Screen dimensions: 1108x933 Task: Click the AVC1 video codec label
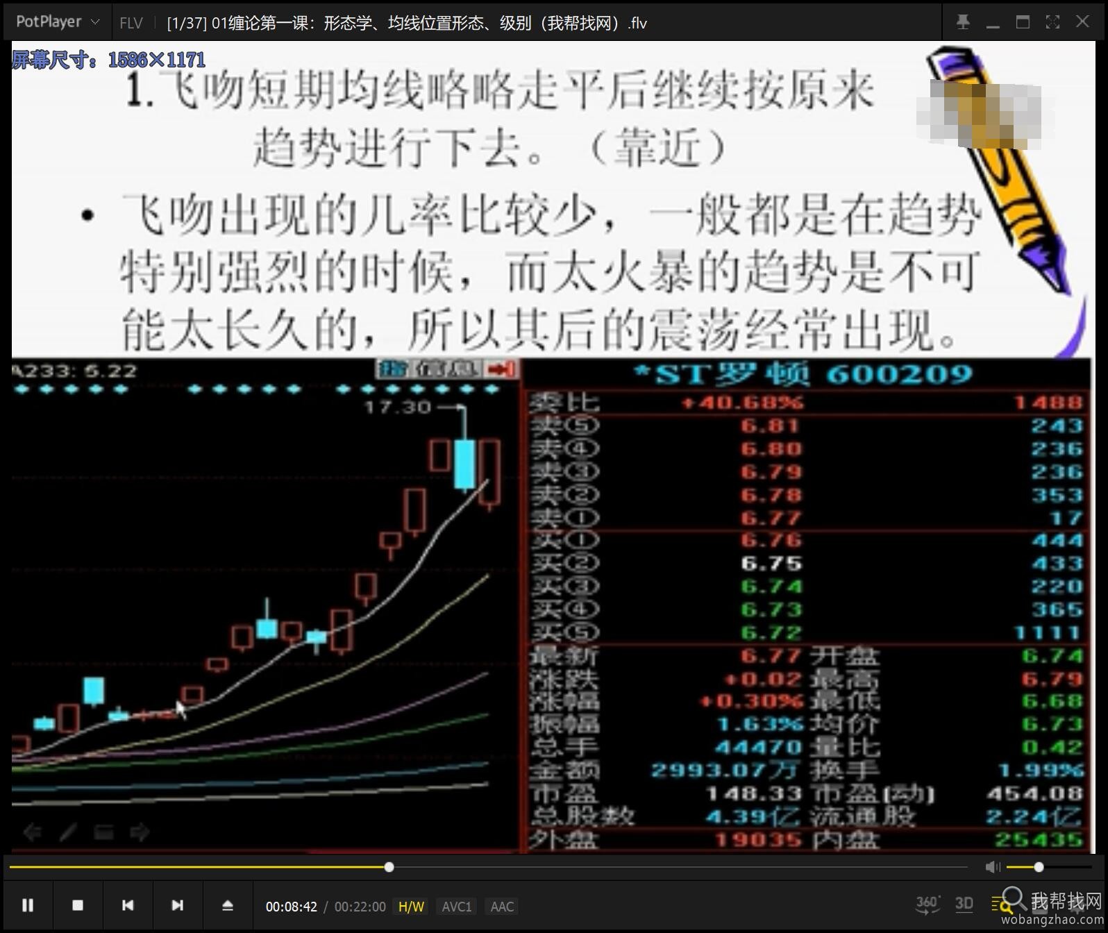(x=457, y=907)
